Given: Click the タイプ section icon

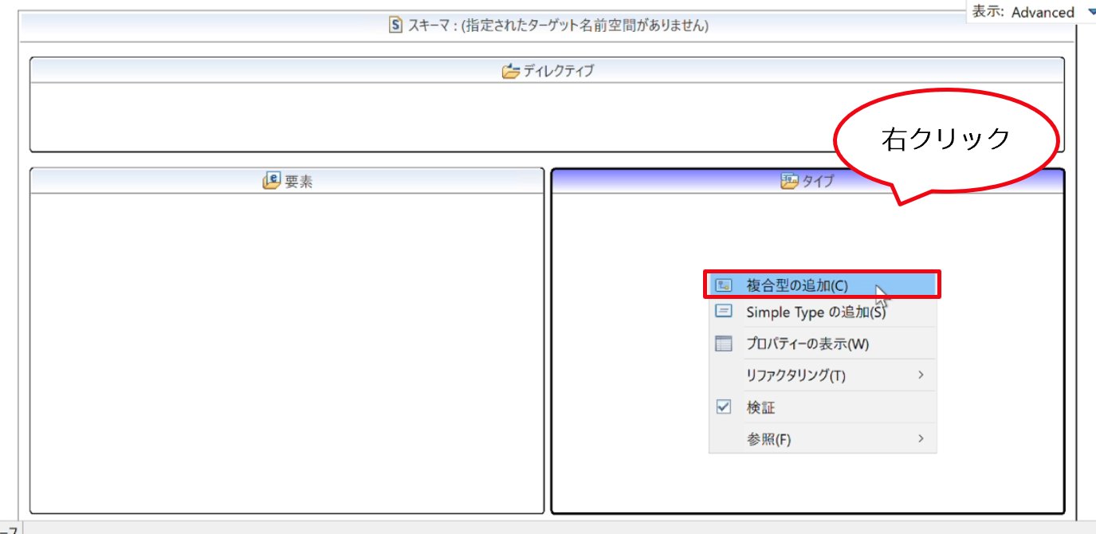Looking at the screenshot, I should click(789, 182).
